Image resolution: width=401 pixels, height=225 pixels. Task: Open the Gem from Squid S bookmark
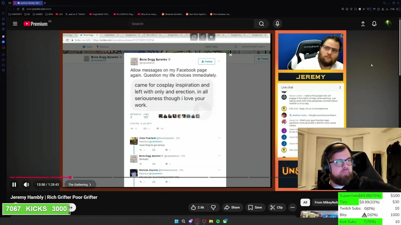(x=197, y=14)
